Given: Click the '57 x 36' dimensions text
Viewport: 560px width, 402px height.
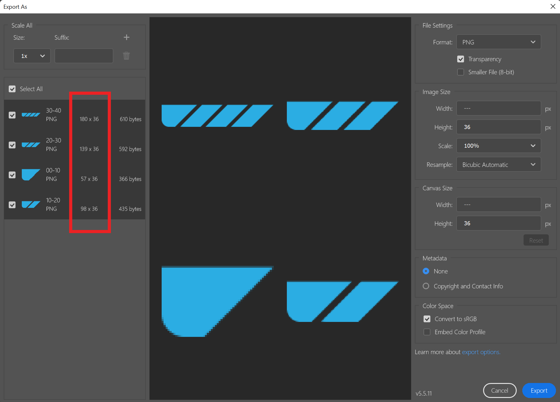Looking at the screenshot, I should click(x=89, y=179).
